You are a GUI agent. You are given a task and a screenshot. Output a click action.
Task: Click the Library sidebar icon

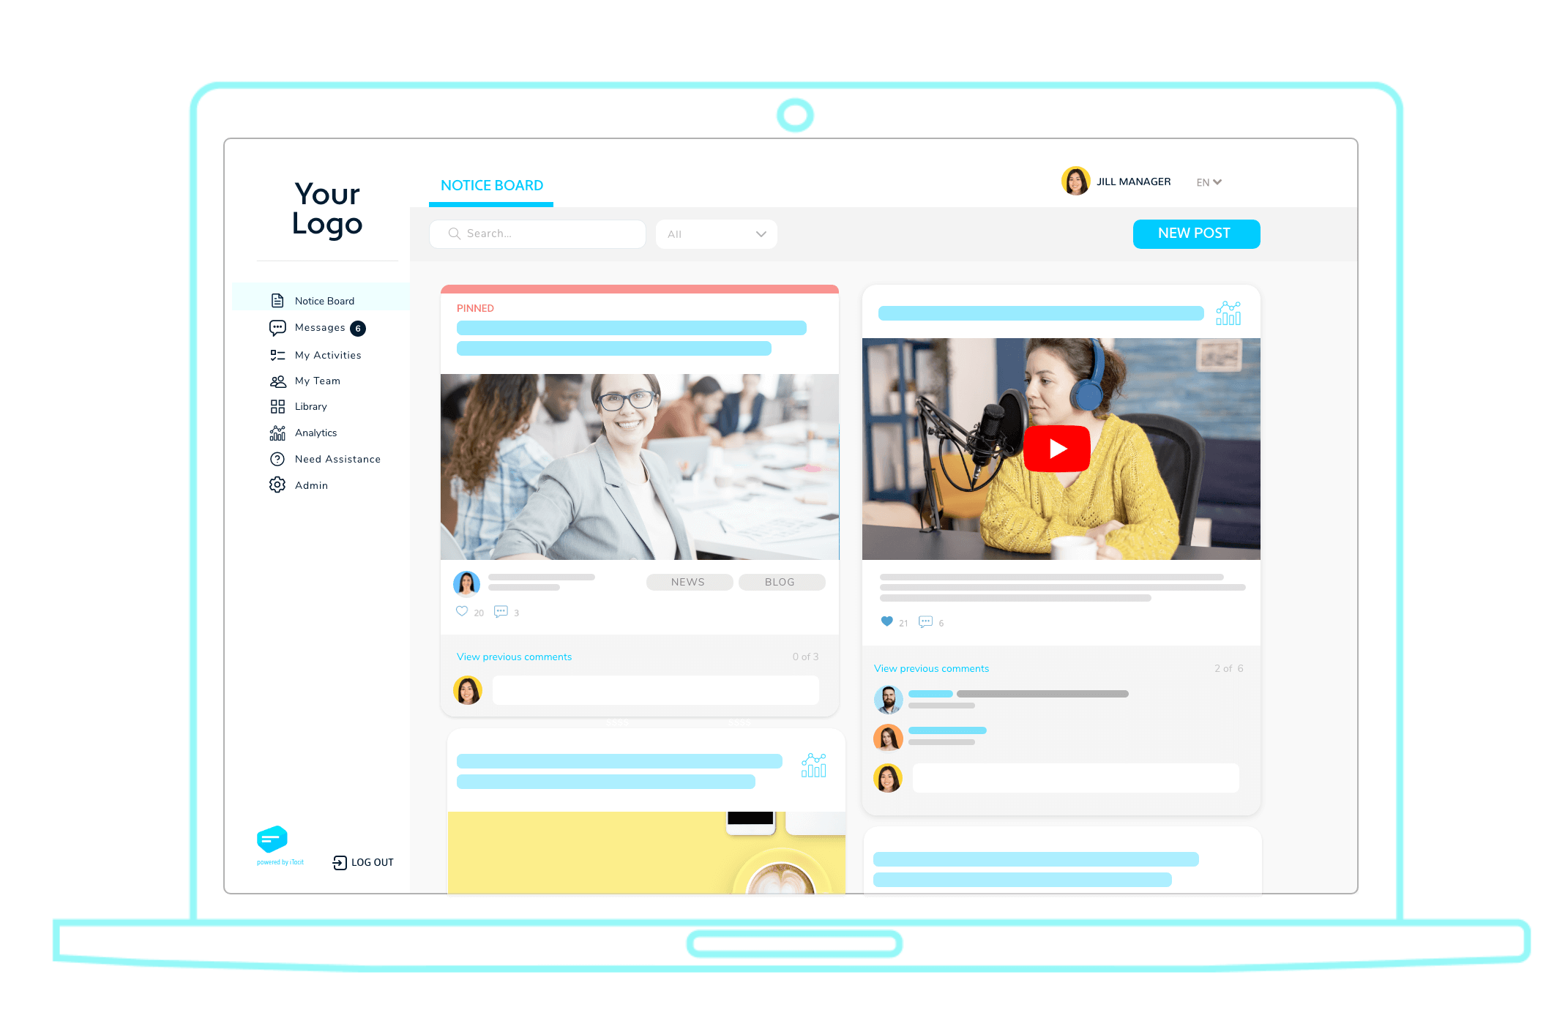(x=277, y=407)
